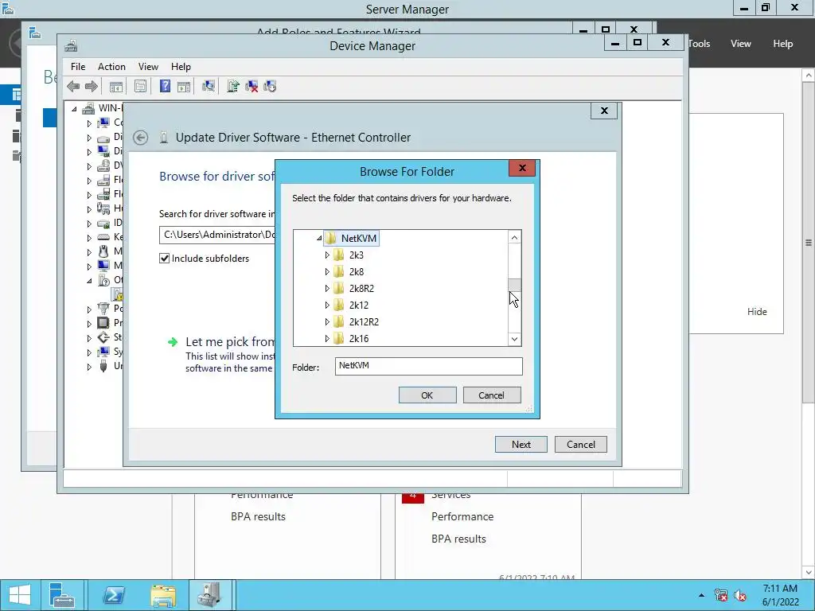This screenshot has width=815, height=611.
Task: Launch PowerShell from the taskbar
Action: [113, 595]
